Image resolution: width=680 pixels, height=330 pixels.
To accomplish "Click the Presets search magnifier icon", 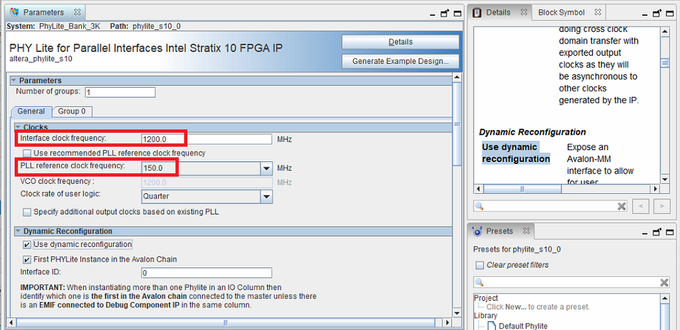I will pyautogui.click(x=479, y=283).
